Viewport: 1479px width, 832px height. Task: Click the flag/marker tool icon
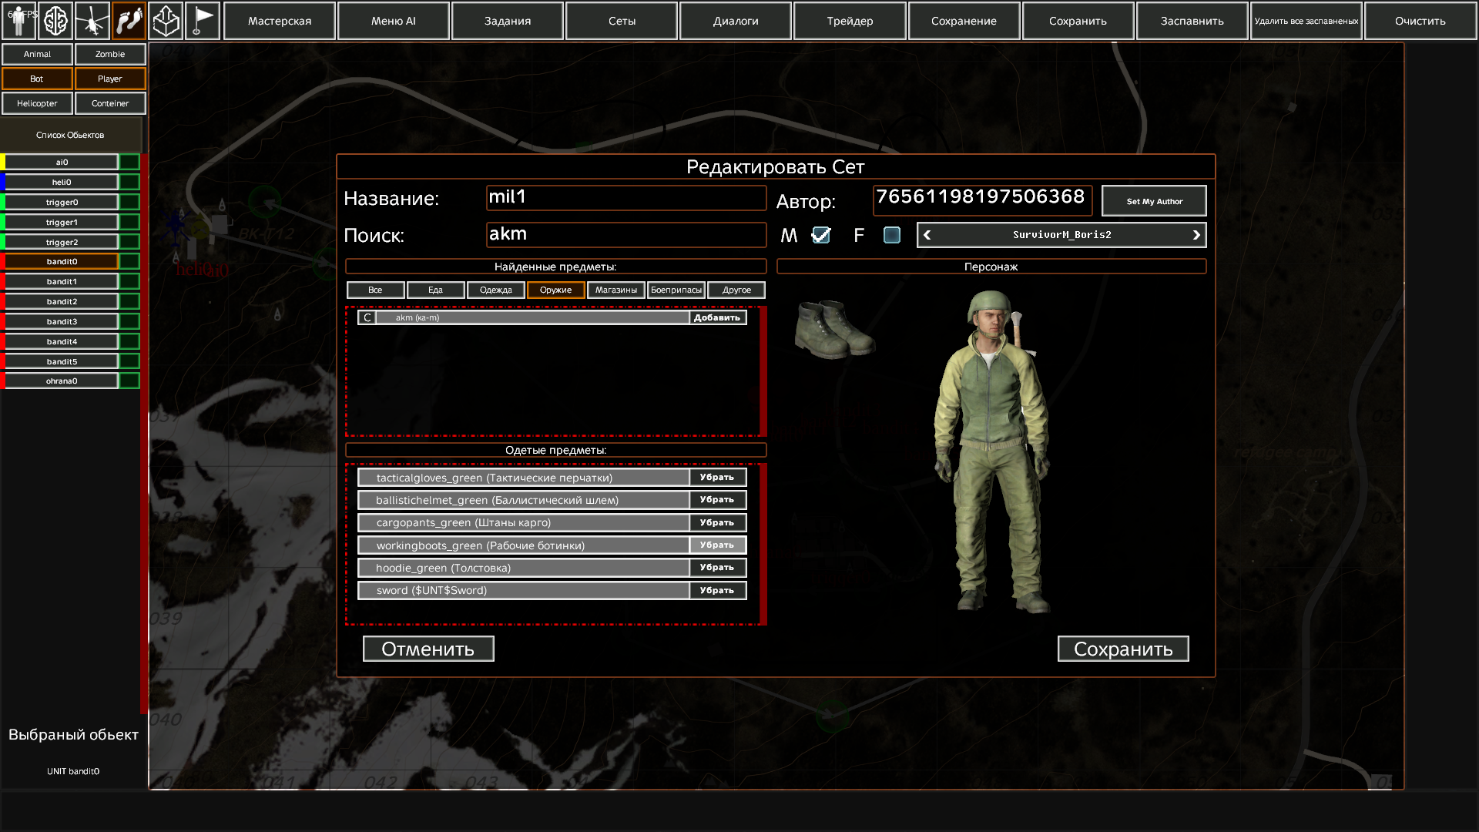(201, 20)
